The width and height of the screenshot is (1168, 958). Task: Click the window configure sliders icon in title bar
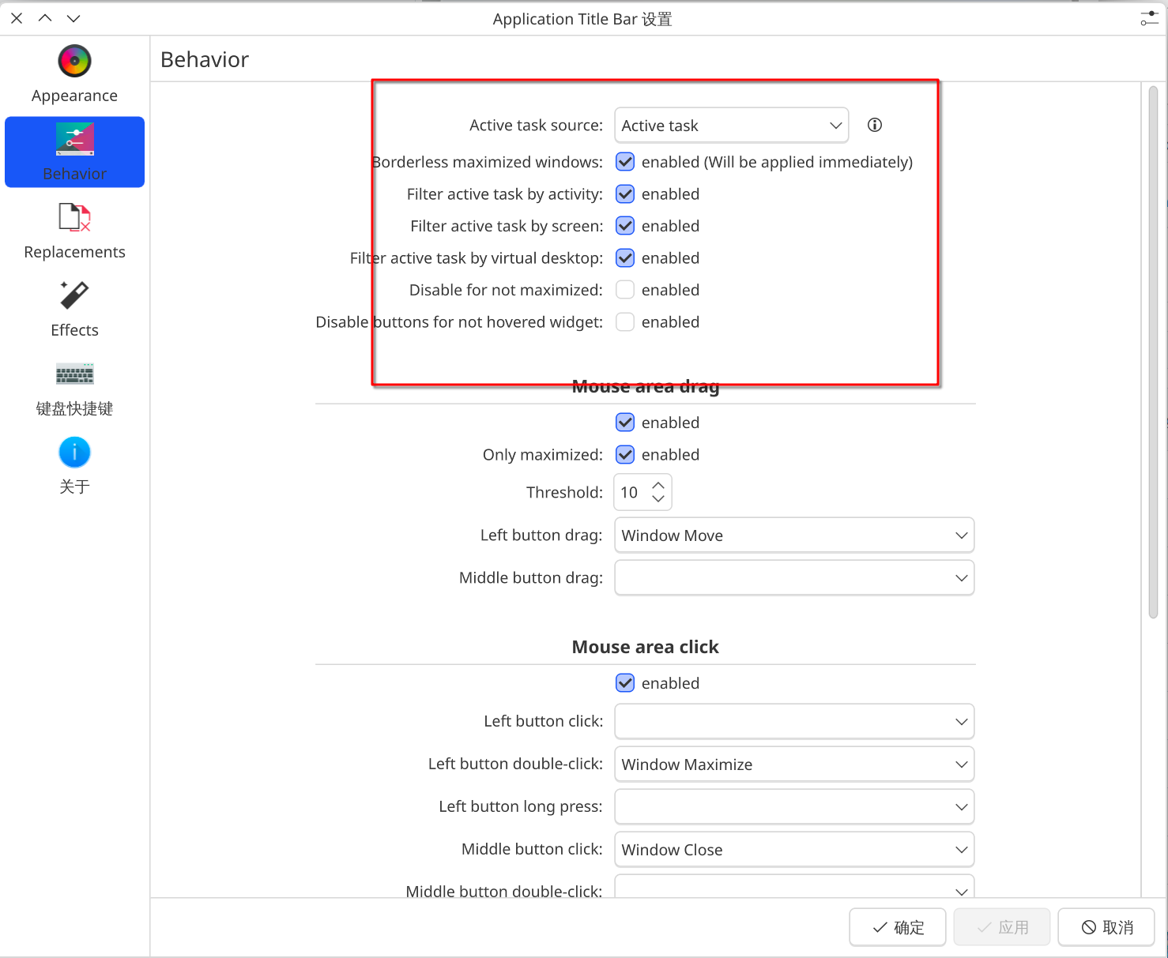[x=1149, y=18]
